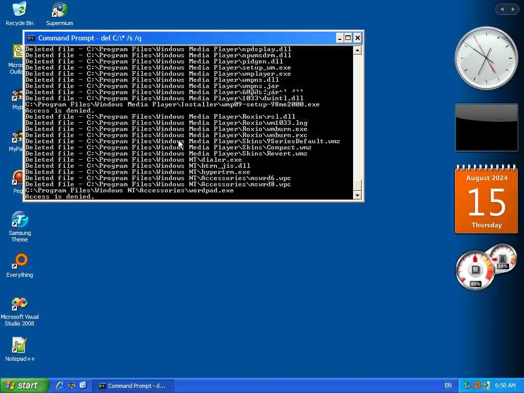Minimize the Command Prompt window

[339, 38]
